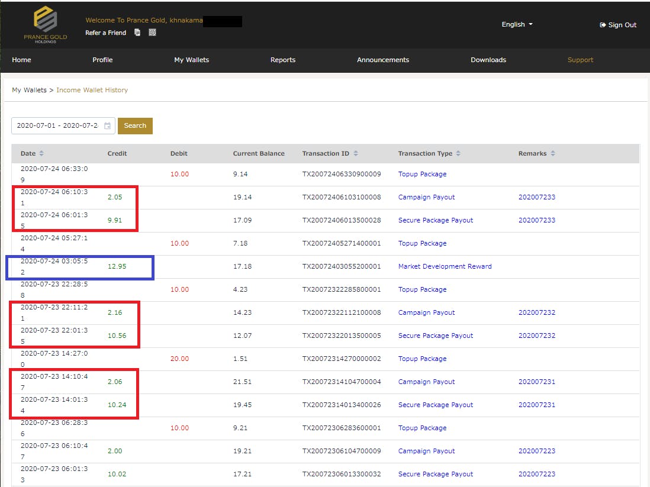
Task: Open the Market Development Reward transaction link
Action: point(445,266)
